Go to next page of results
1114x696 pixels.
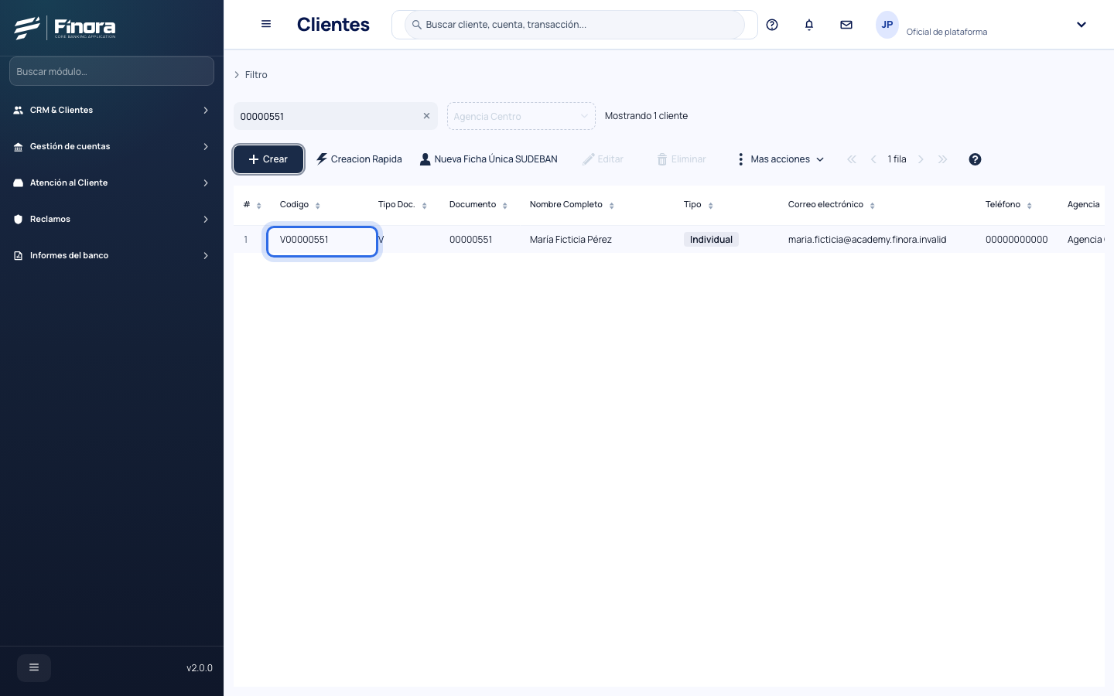click(921, 159)
